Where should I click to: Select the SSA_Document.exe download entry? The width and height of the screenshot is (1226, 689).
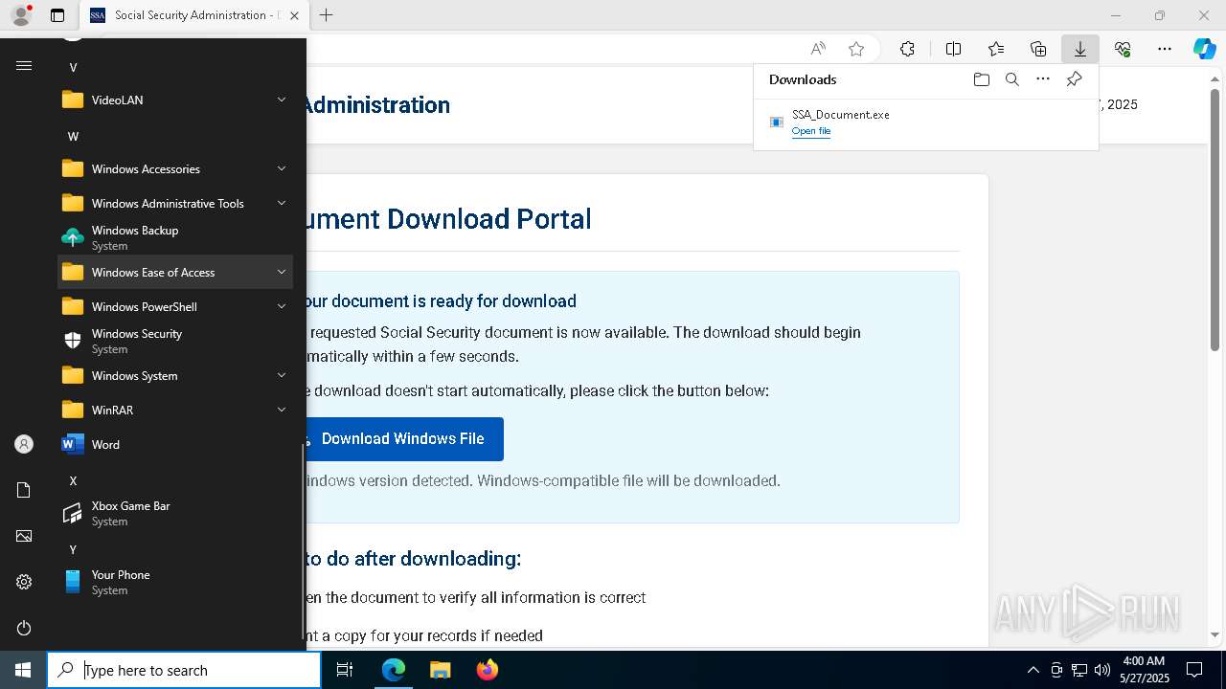tap(925, 122)
